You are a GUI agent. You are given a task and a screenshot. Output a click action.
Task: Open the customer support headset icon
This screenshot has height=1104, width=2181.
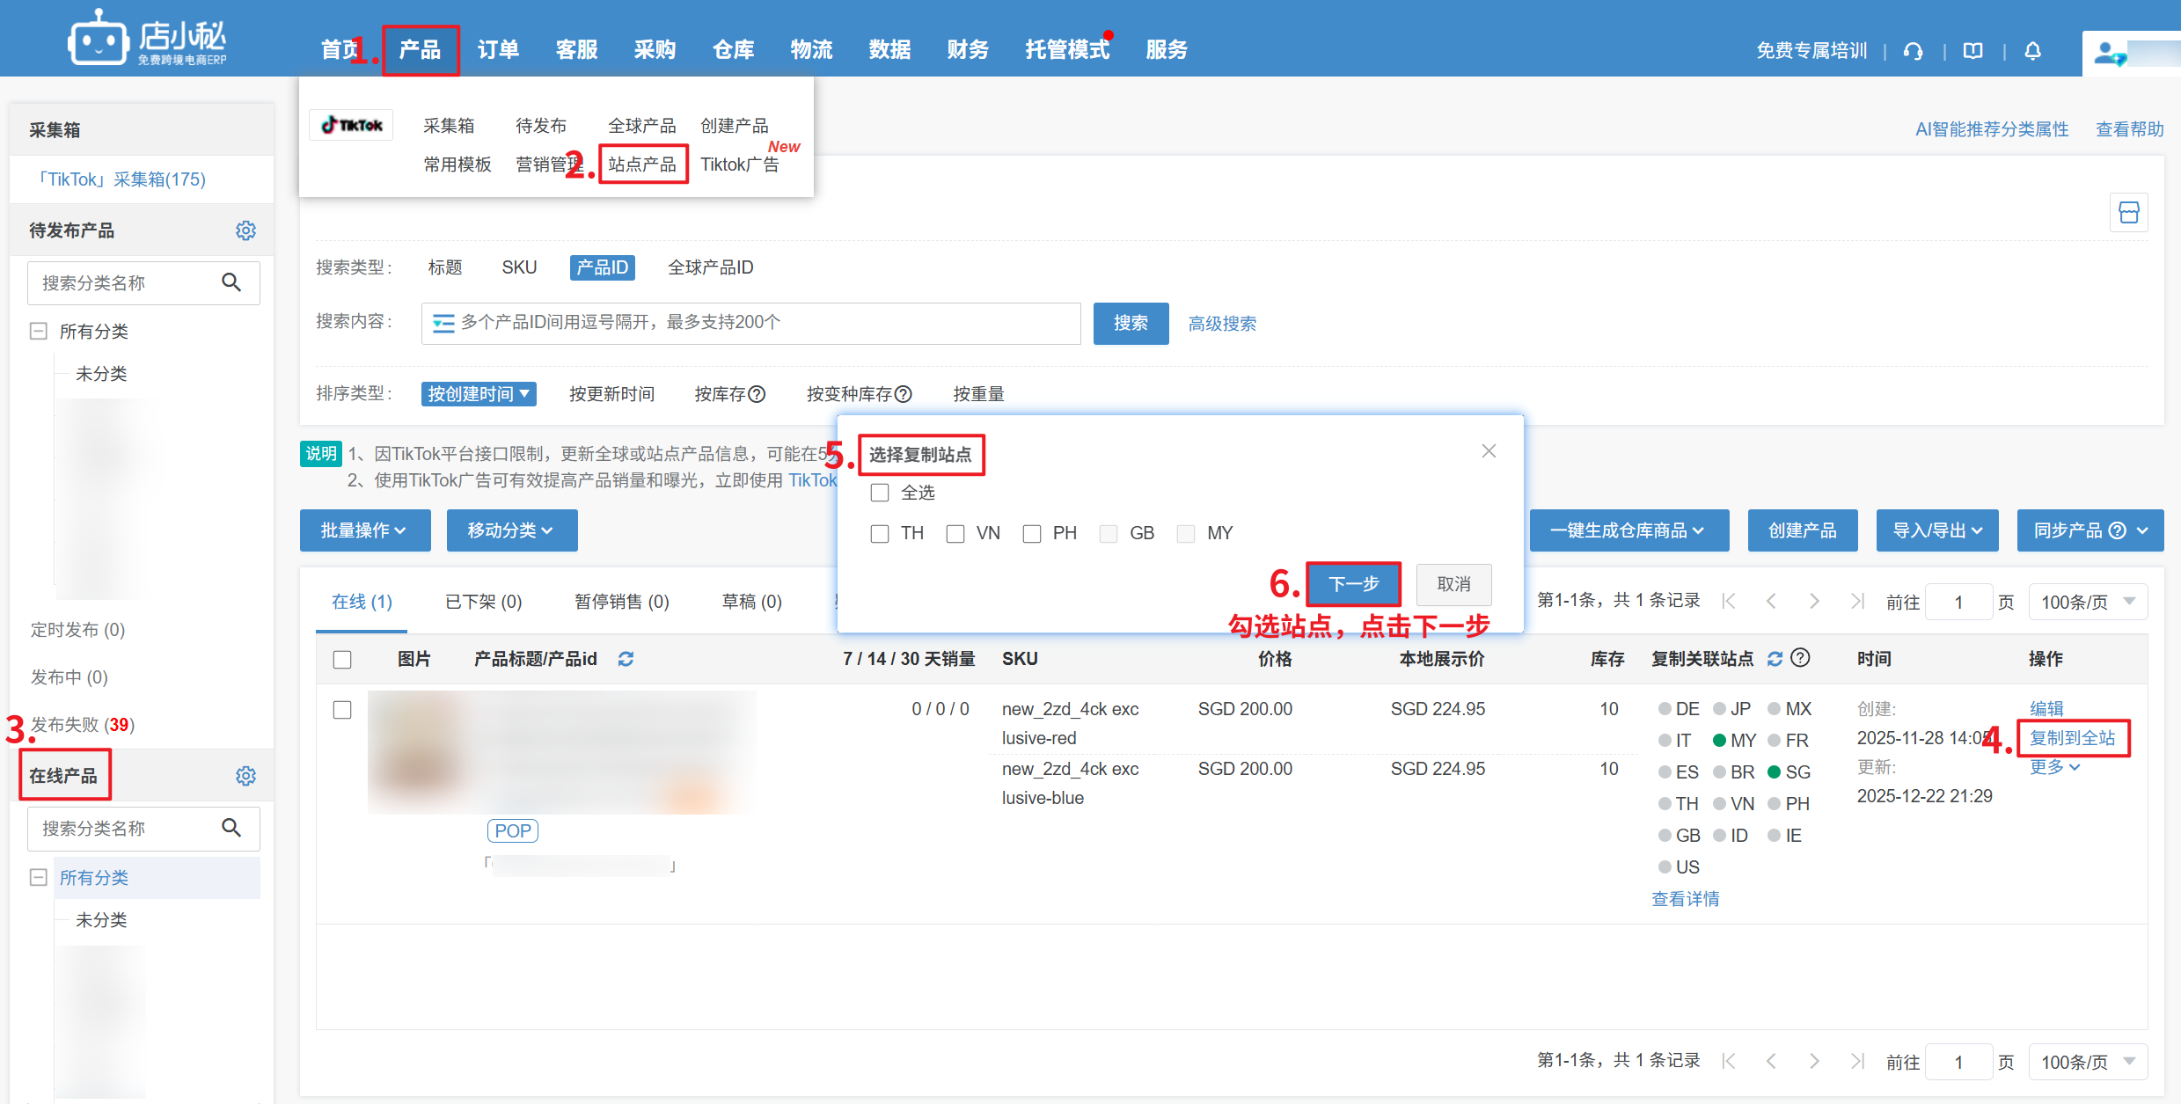[x=1913, y=51]
